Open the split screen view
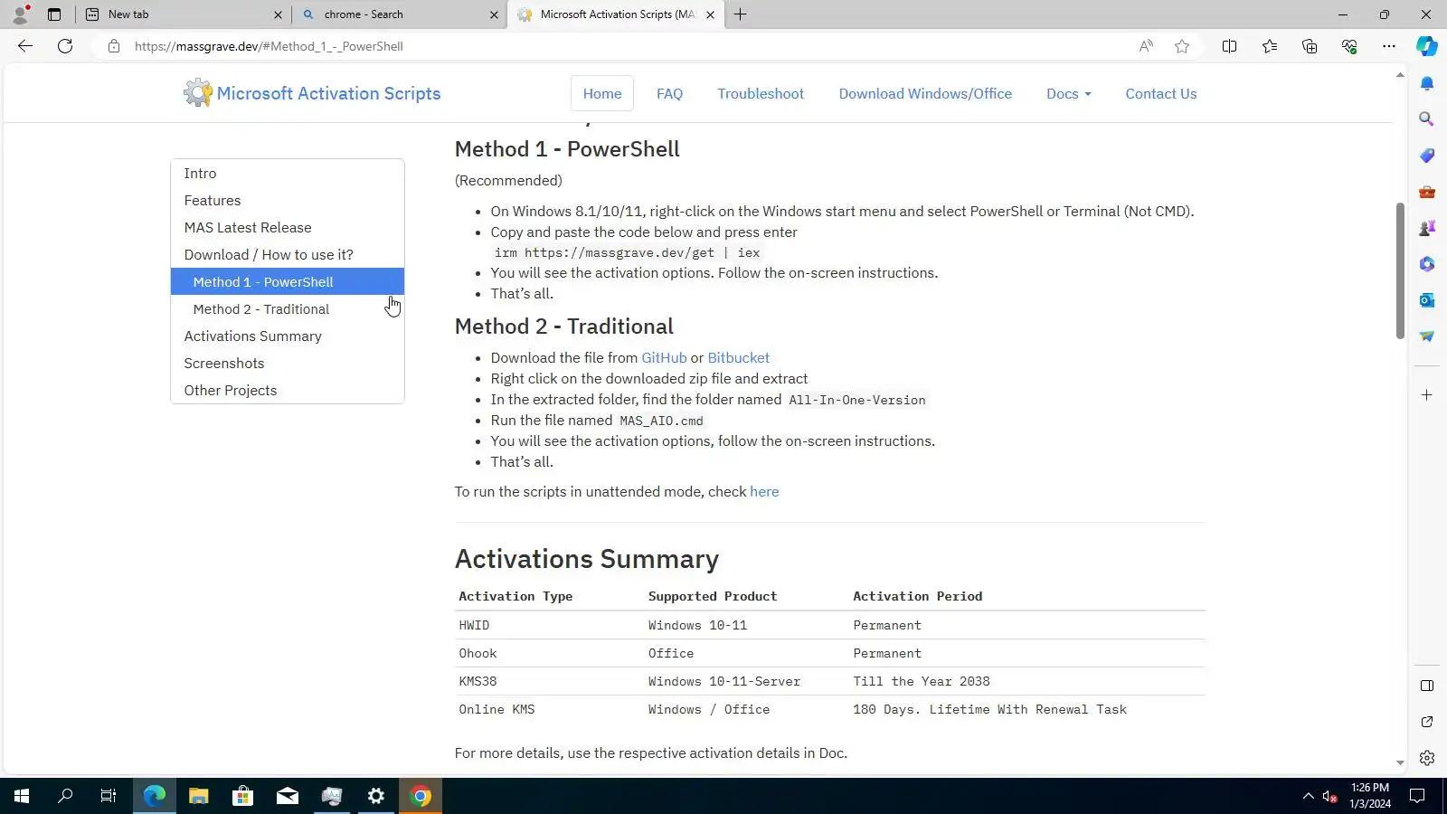1447x814 pixels. point(1229,46)
